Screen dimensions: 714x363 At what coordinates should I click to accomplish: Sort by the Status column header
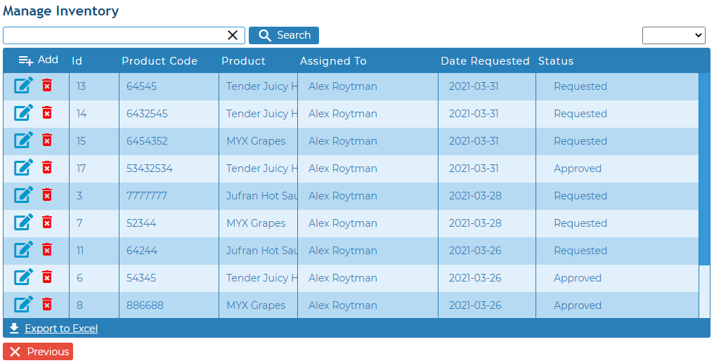(x=556, y=61)
